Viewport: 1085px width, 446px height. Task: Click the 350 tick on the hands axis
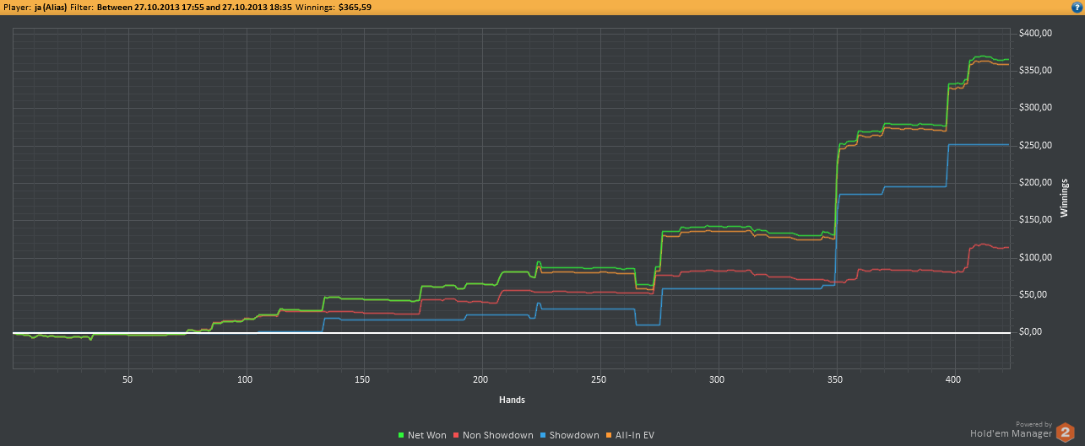(x=835, y=380)
